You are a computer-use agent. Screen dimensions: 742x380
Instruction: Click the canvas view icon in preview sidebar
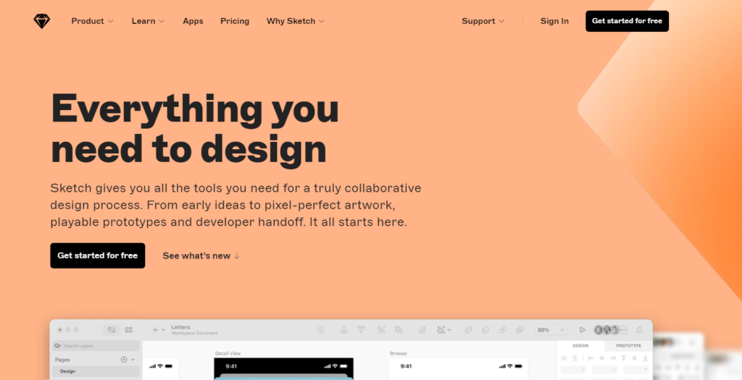click(112, 330)
